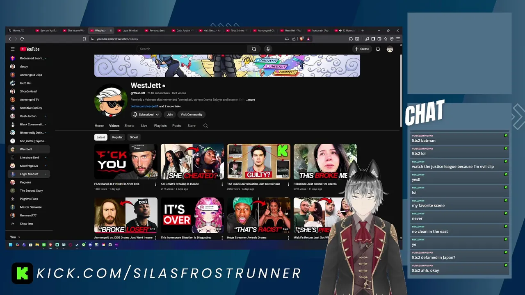This screenshot has height=295, width=525.
Task: Open the account avatar menu
Action: (390, 49)
